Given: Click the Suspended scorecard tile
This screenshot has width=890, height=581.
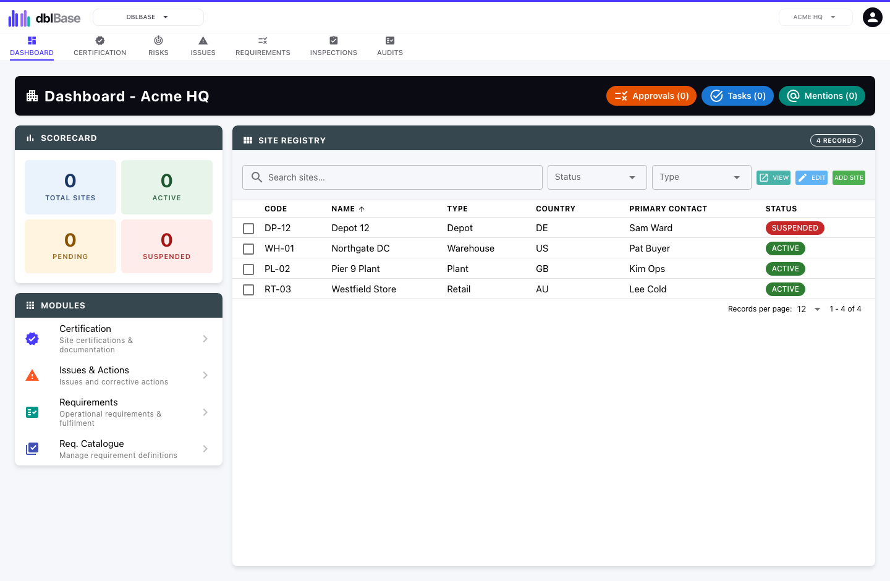Looking at the screenshot, I should pyautogui.click(x=167, y=246).
